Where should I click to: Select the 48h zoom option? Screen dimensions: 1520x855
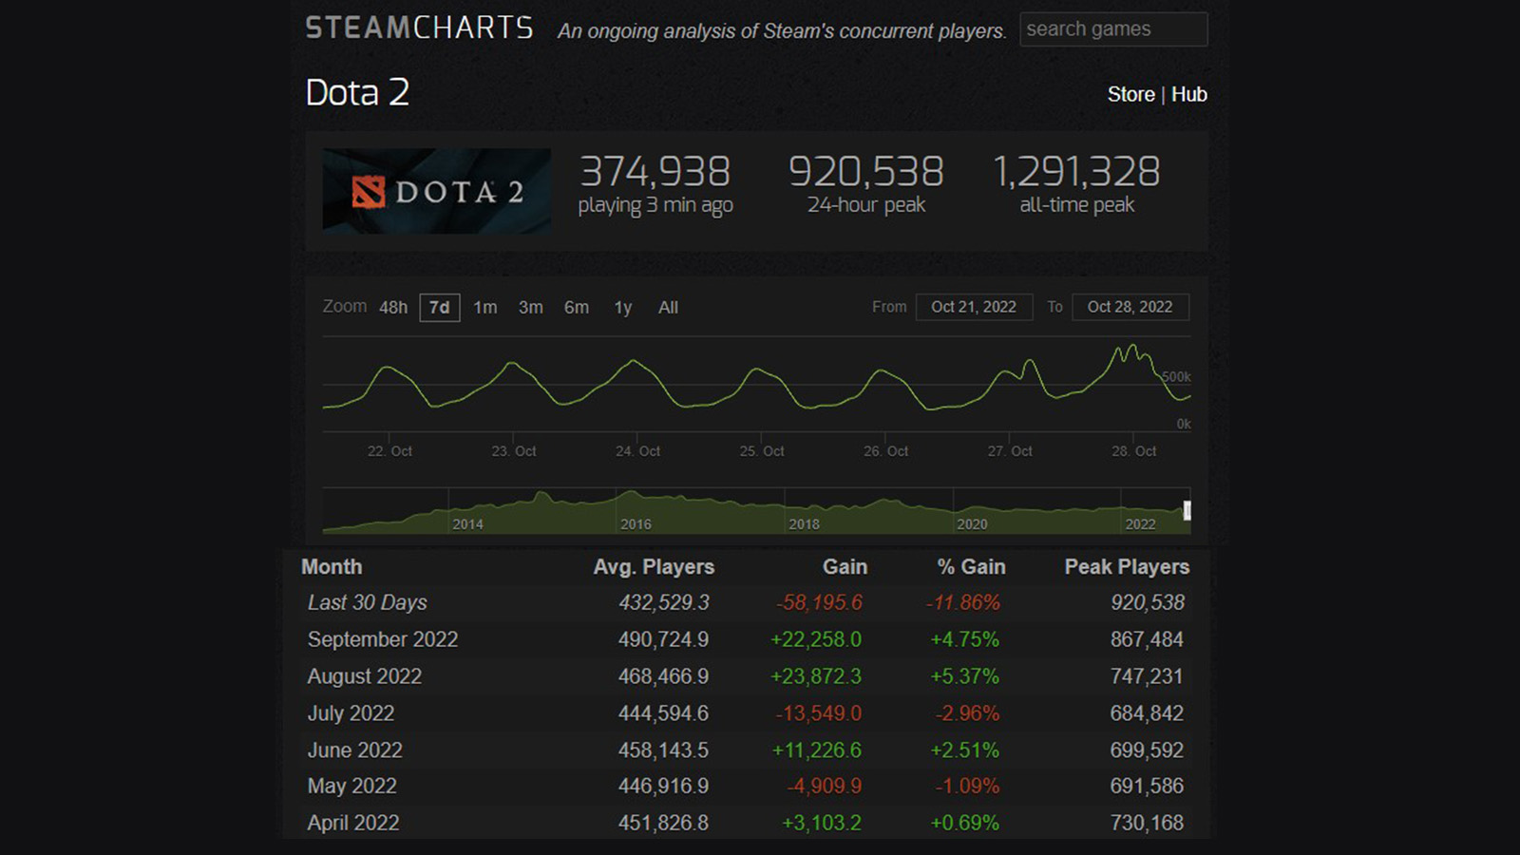(x=392, y=308)
